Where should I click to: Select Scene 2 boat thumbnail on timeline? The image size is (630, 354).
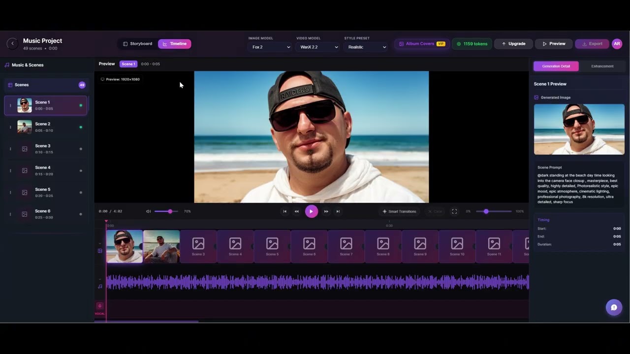pos(161,246)
